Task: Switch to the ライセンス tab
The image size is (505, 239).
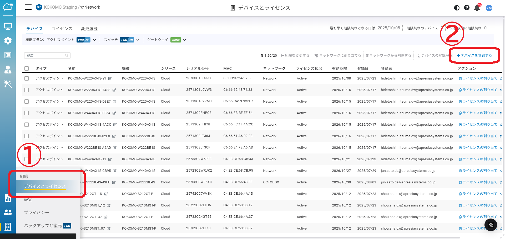Action: coord(62,29)
